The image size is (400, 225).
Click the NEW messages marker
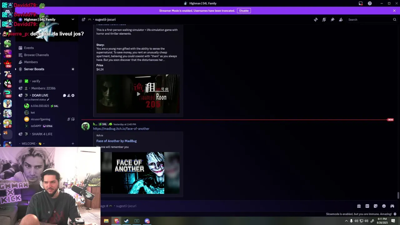coord(390,120)
